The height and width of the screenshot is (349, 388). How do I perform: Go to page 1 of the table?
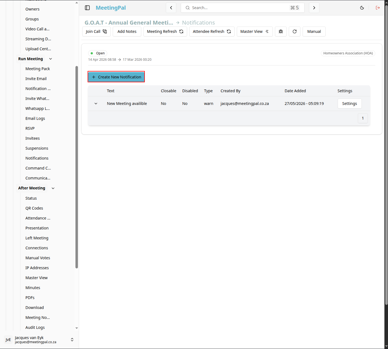point(363,118)
